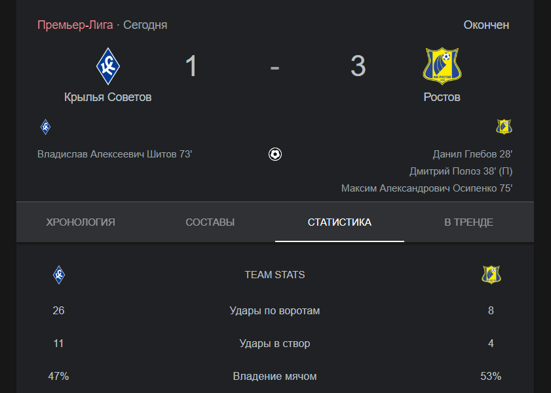Click the soccer ball goals icon
551x393 pixels.
click(275, 154)
